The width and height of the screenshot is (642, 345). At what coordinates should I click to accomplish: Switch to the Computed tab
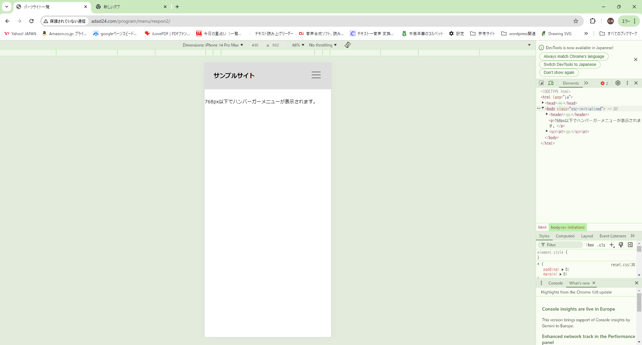point(565,236)
